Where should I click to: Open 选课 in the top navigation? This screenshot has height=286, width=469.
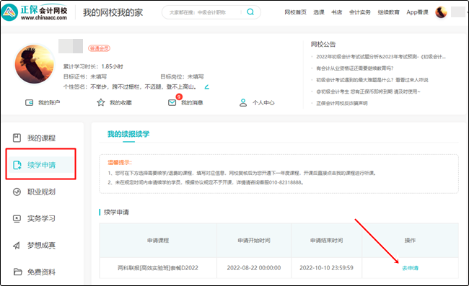tap(318, 12)
